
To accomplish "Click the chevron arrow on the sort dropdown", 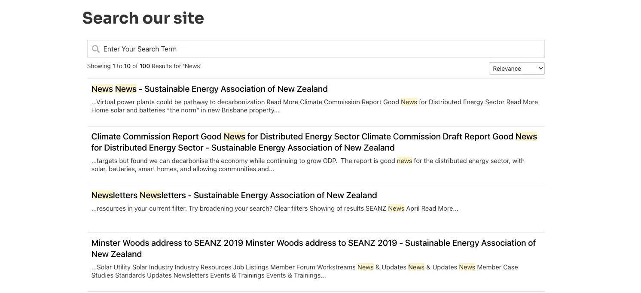I will coord(540,69).
